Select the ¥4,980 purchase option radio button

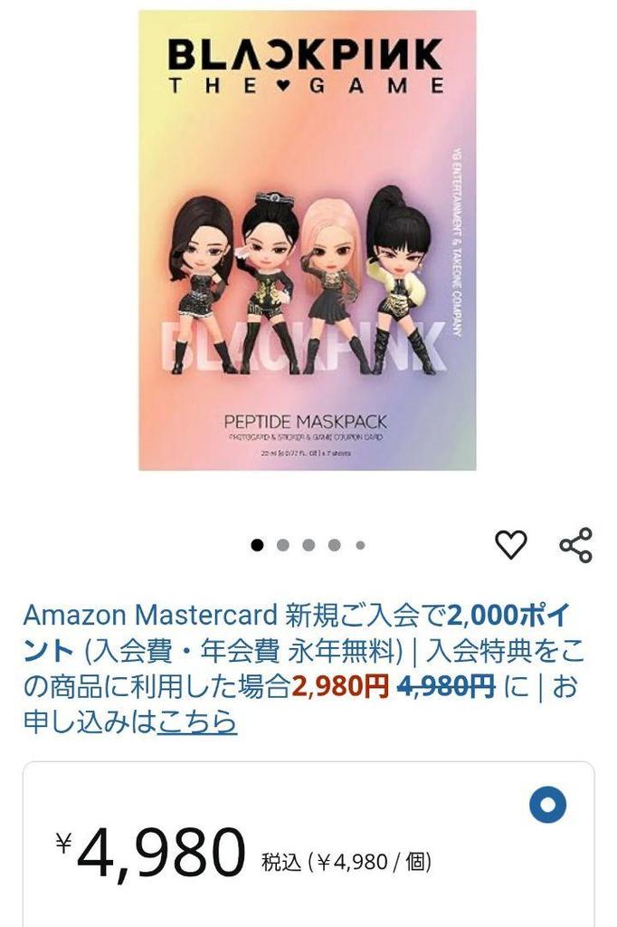pos(548,805)
